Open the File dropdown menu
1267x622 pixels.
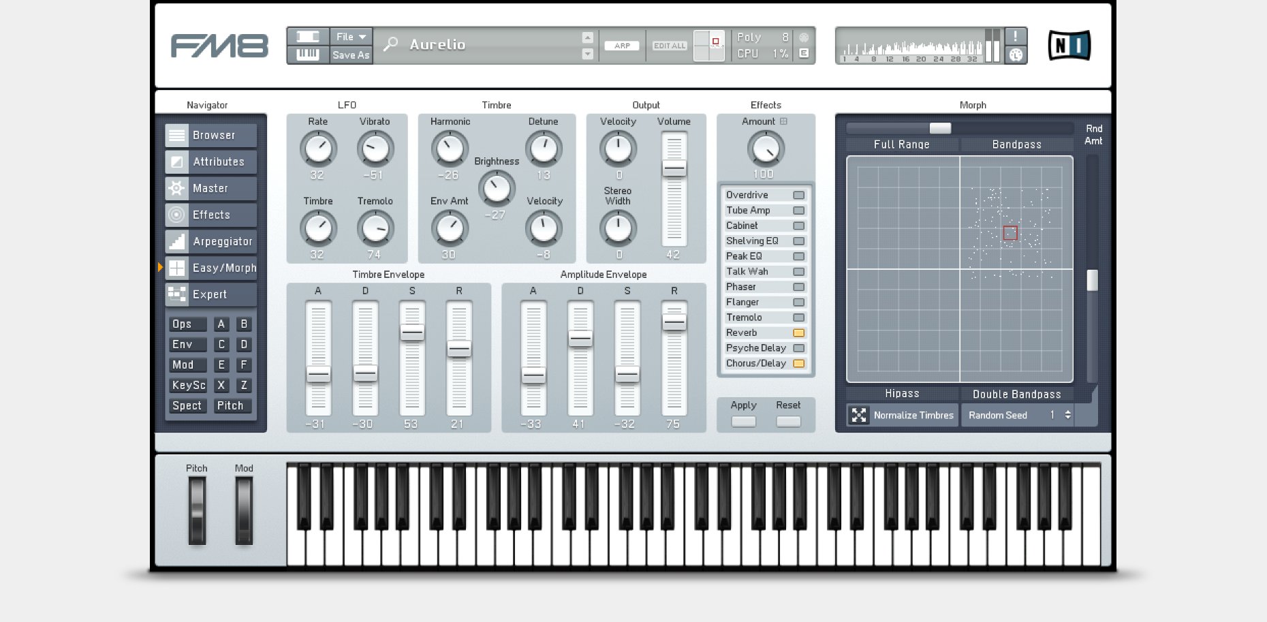[x=351, y=37]
